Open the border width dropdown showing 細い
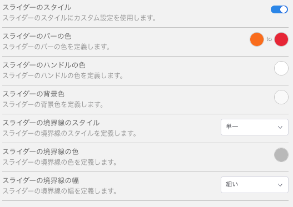This screenshot has height=207, width=293. click(255, 185)
